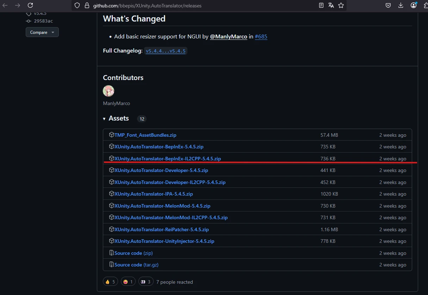
Task: Click the '1.16 MB' file size
Action: point(329,229)
